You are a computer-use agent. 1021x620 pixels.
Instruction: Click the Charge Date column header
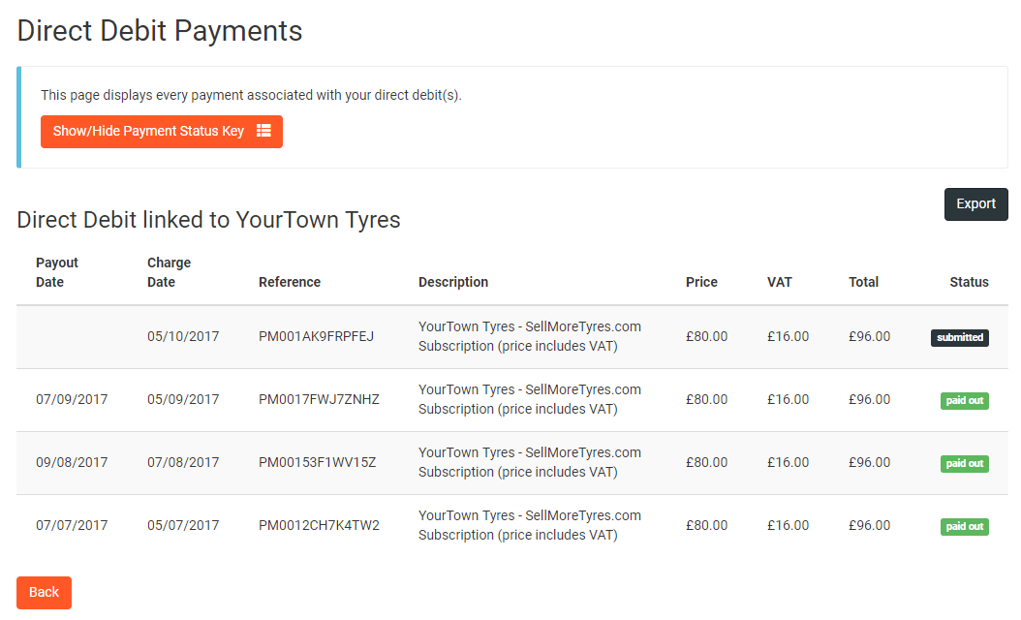point(169,272)
